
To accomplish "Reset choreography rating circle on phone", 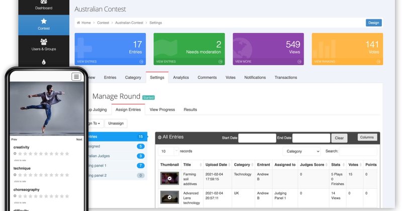I will tap(15, 196).
